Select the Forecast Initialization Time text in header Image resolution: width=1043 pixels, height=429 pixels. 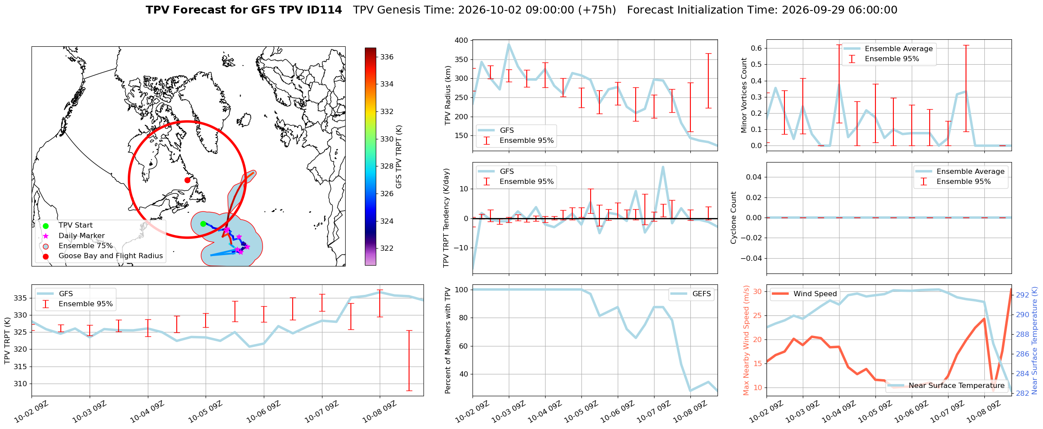762,10
